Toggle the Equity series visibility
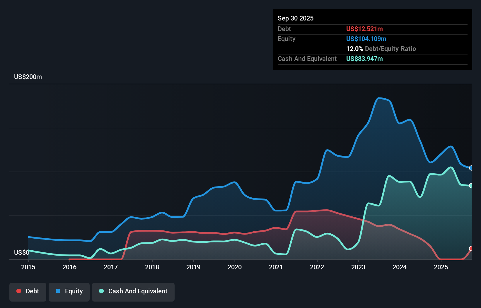Screen dimensions: 481x308 coord(69,291)
